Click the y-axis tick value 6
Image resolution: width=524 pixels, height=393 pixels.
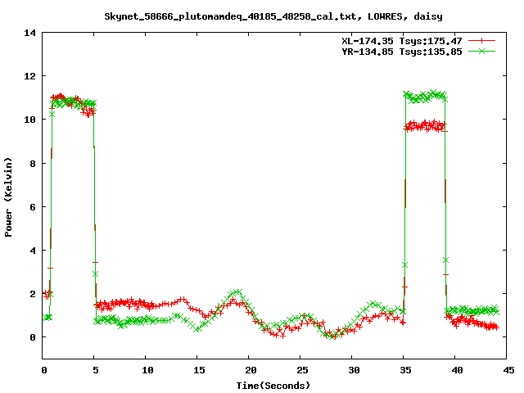tap(33, 207)
